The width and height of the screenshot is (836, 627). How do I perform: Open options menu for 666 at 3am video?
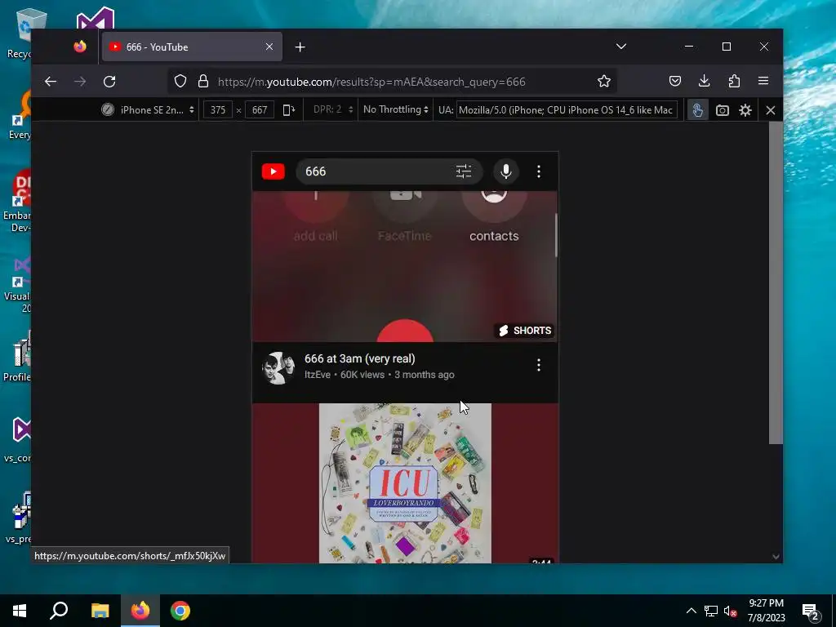[x=539, y=365]
